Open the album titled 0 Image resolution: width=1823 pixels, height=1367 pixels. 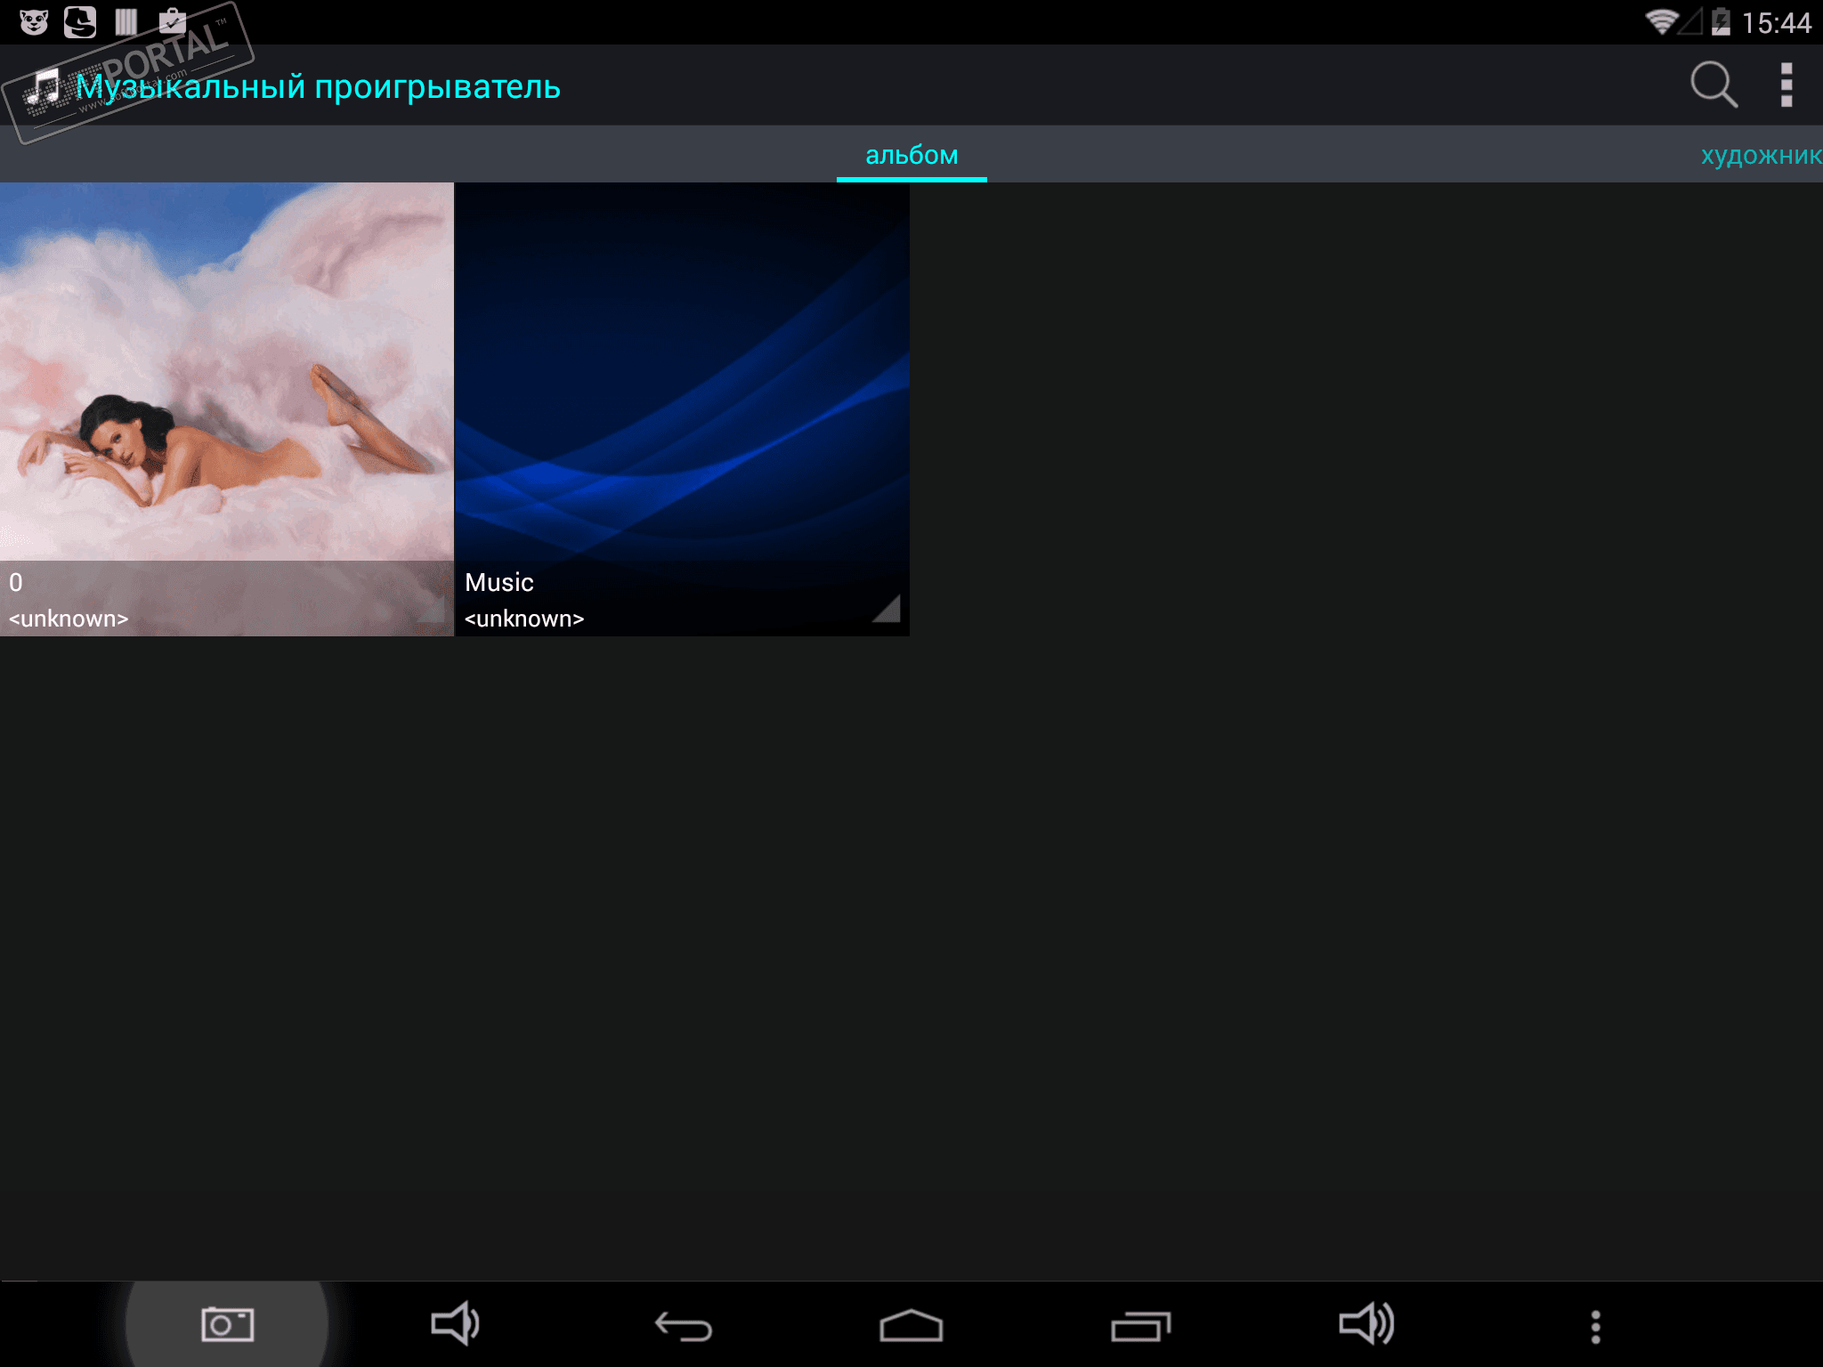pyautogui.click(x=226, y=374)
